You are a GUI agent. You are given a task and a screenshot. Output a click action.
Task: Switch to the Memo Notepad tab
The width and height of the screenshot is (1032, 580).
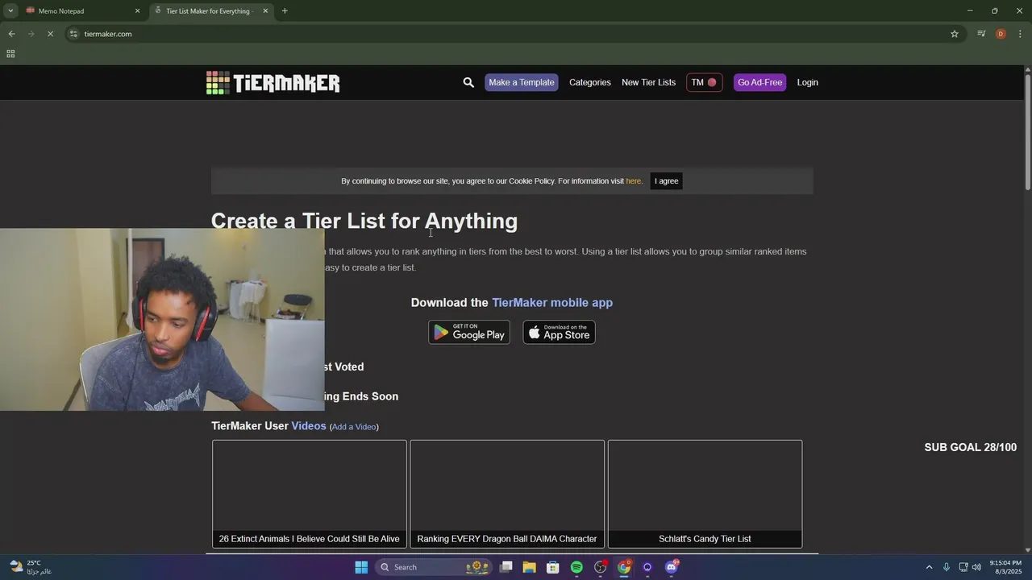[x=81, y=11]
